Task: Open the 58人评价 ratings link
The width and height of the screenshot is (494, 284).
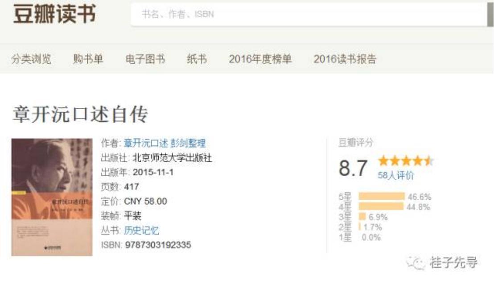Action: pyautogui.click(x=395, y=175)
